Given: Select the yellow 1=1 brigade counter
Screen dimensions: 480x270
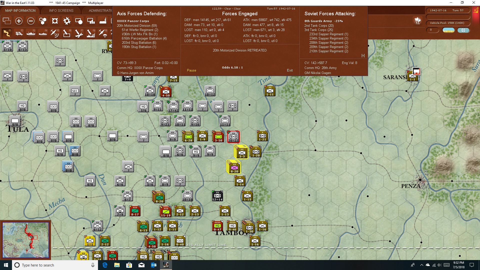Looking at the screenshot, I should tap(90, 241).
